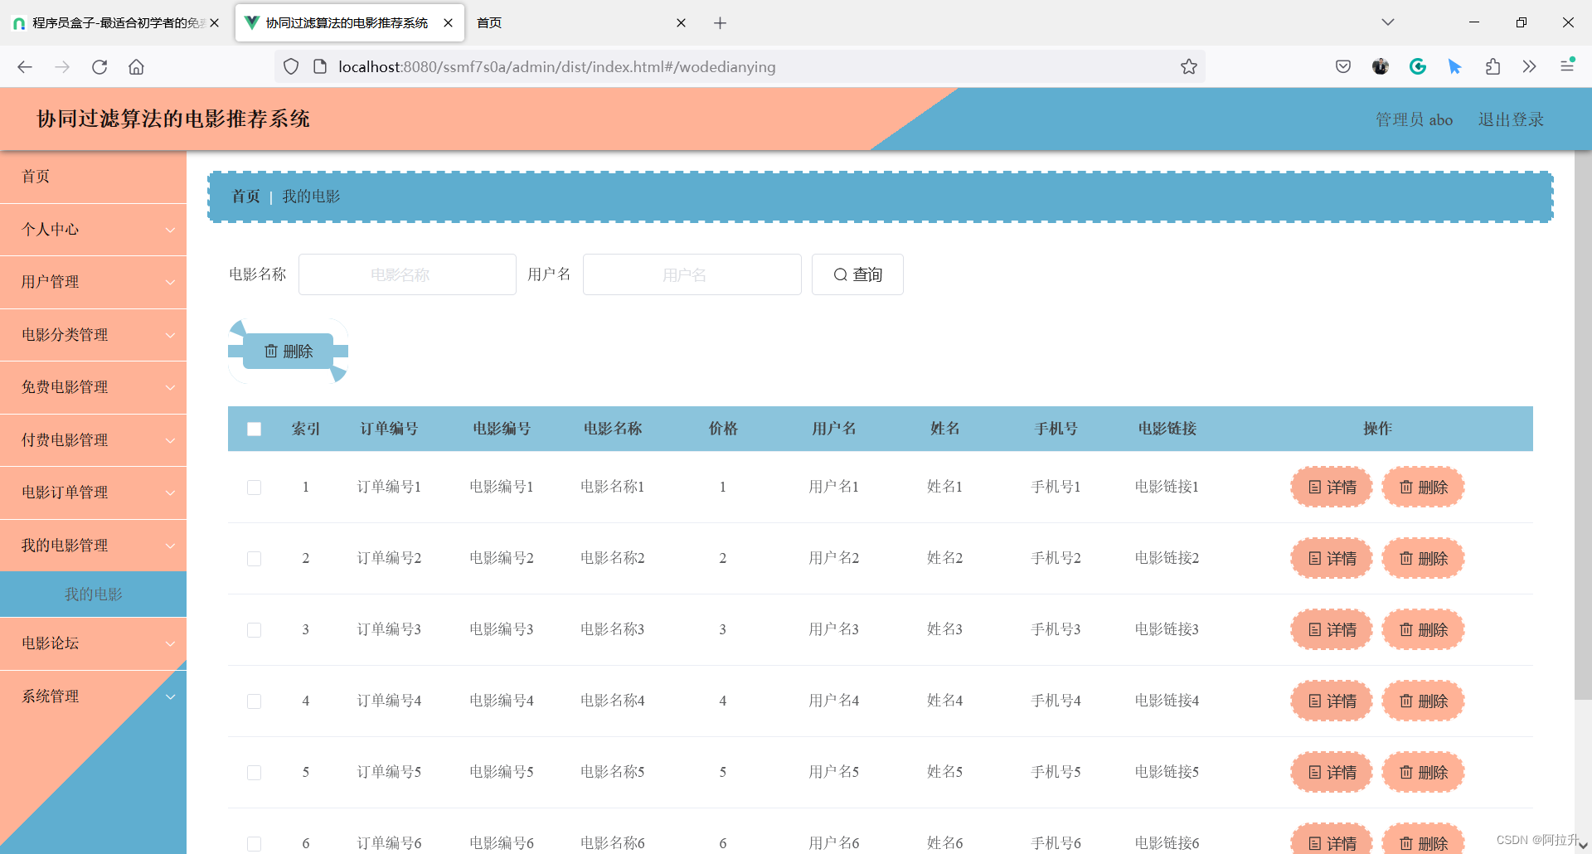Expand the 电影论坛 sidebar menu
This screenshot has width=1592, height=854.
coord(93,643)
